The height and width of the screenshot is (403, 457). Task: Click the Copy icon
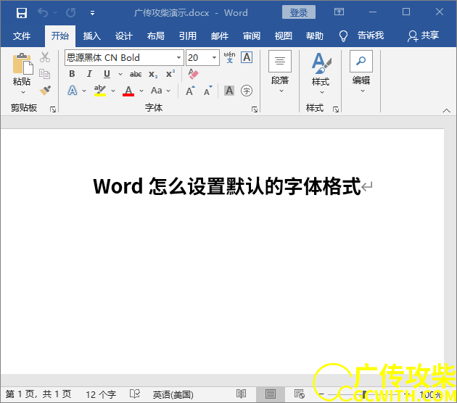pos(44,74)
